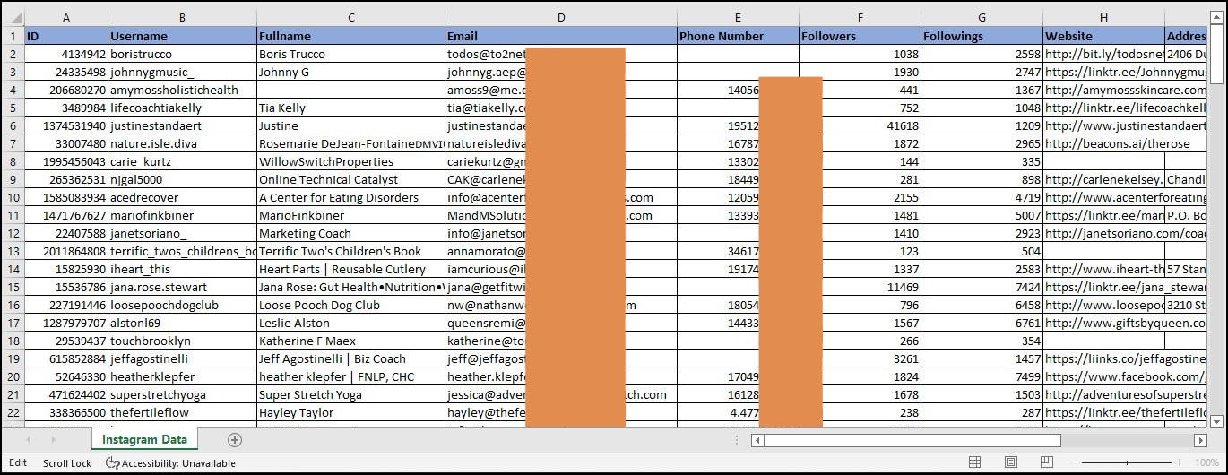Select column B header
This screenshot has width=1228, height=475.
(182, 18)
